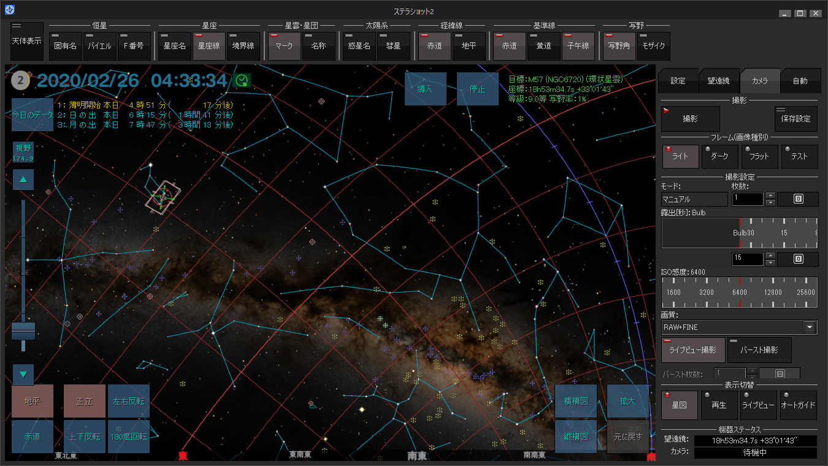This screenshot has width=828, height=466.
Task: Click the 導入 button
Action: click(x=425, y=89)
